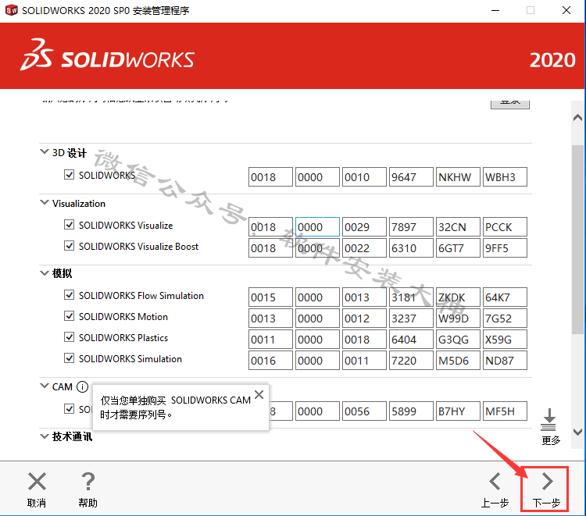Toggle SOLIDWORKS Simulation checkbox

pyautogui.click(x=69, y=358)
